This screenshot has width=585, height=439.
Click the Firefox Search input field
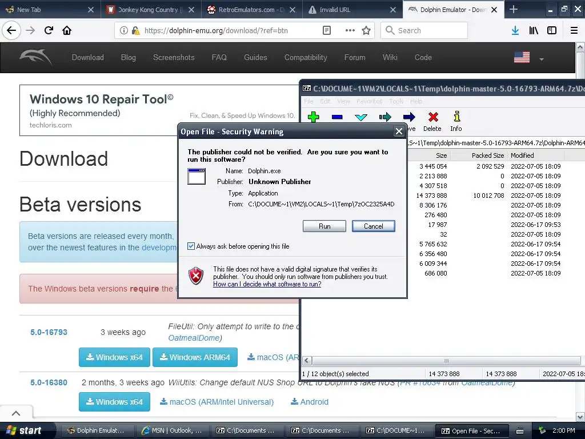[424, 30]
